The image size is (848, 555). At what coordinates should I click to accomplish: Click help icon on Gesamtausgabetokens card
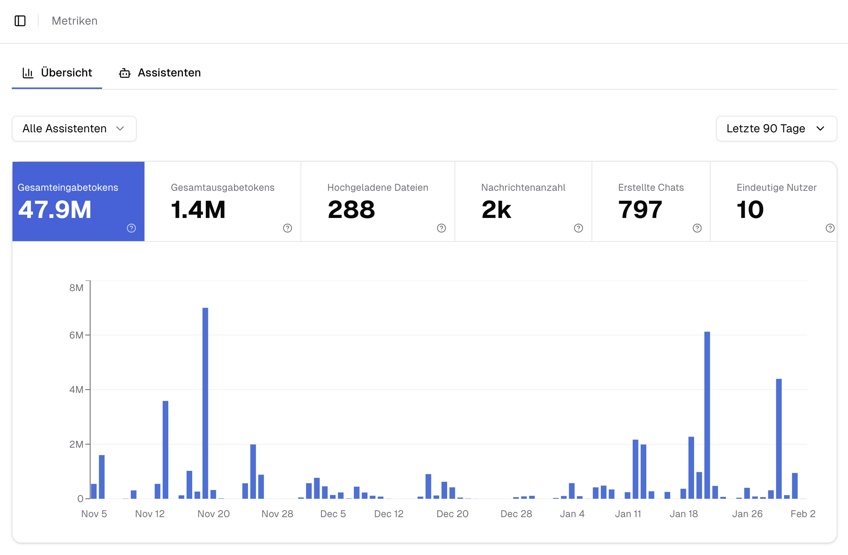tap(287, 228)
